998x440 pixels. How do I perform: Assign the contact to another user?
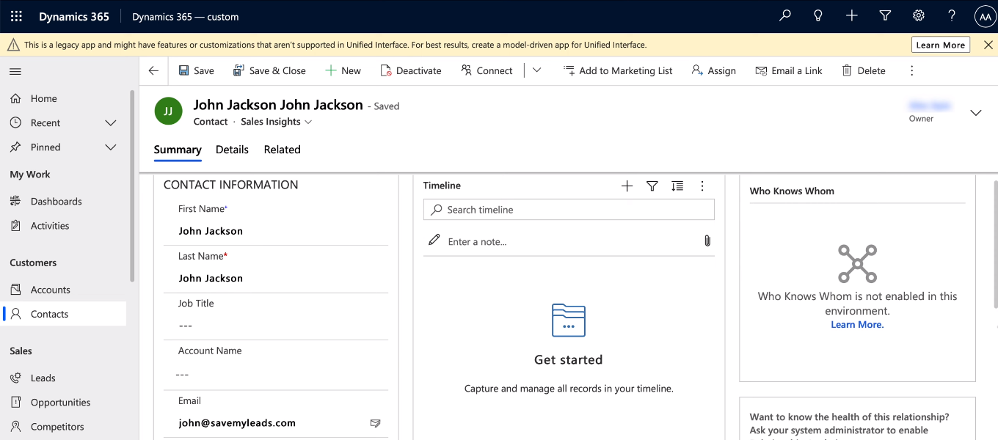click(x=713, y=70)
